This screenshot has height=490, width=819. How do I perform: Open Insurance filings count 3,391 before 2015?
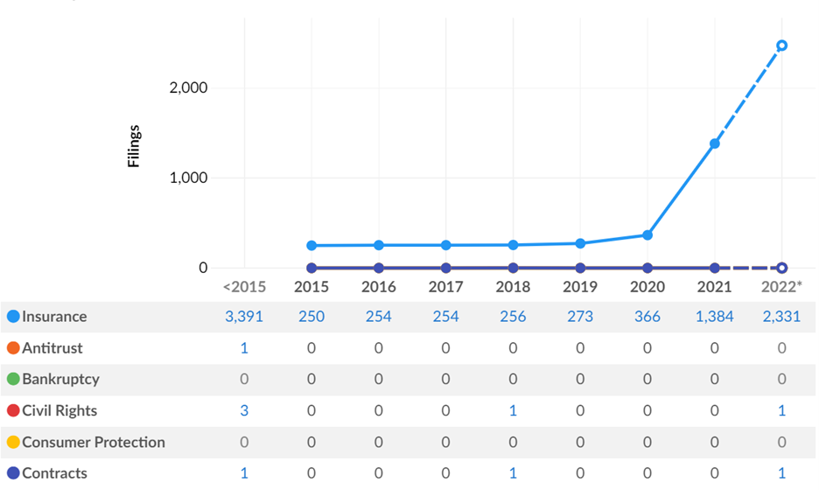pyautogui.click(x=244, y=317)
